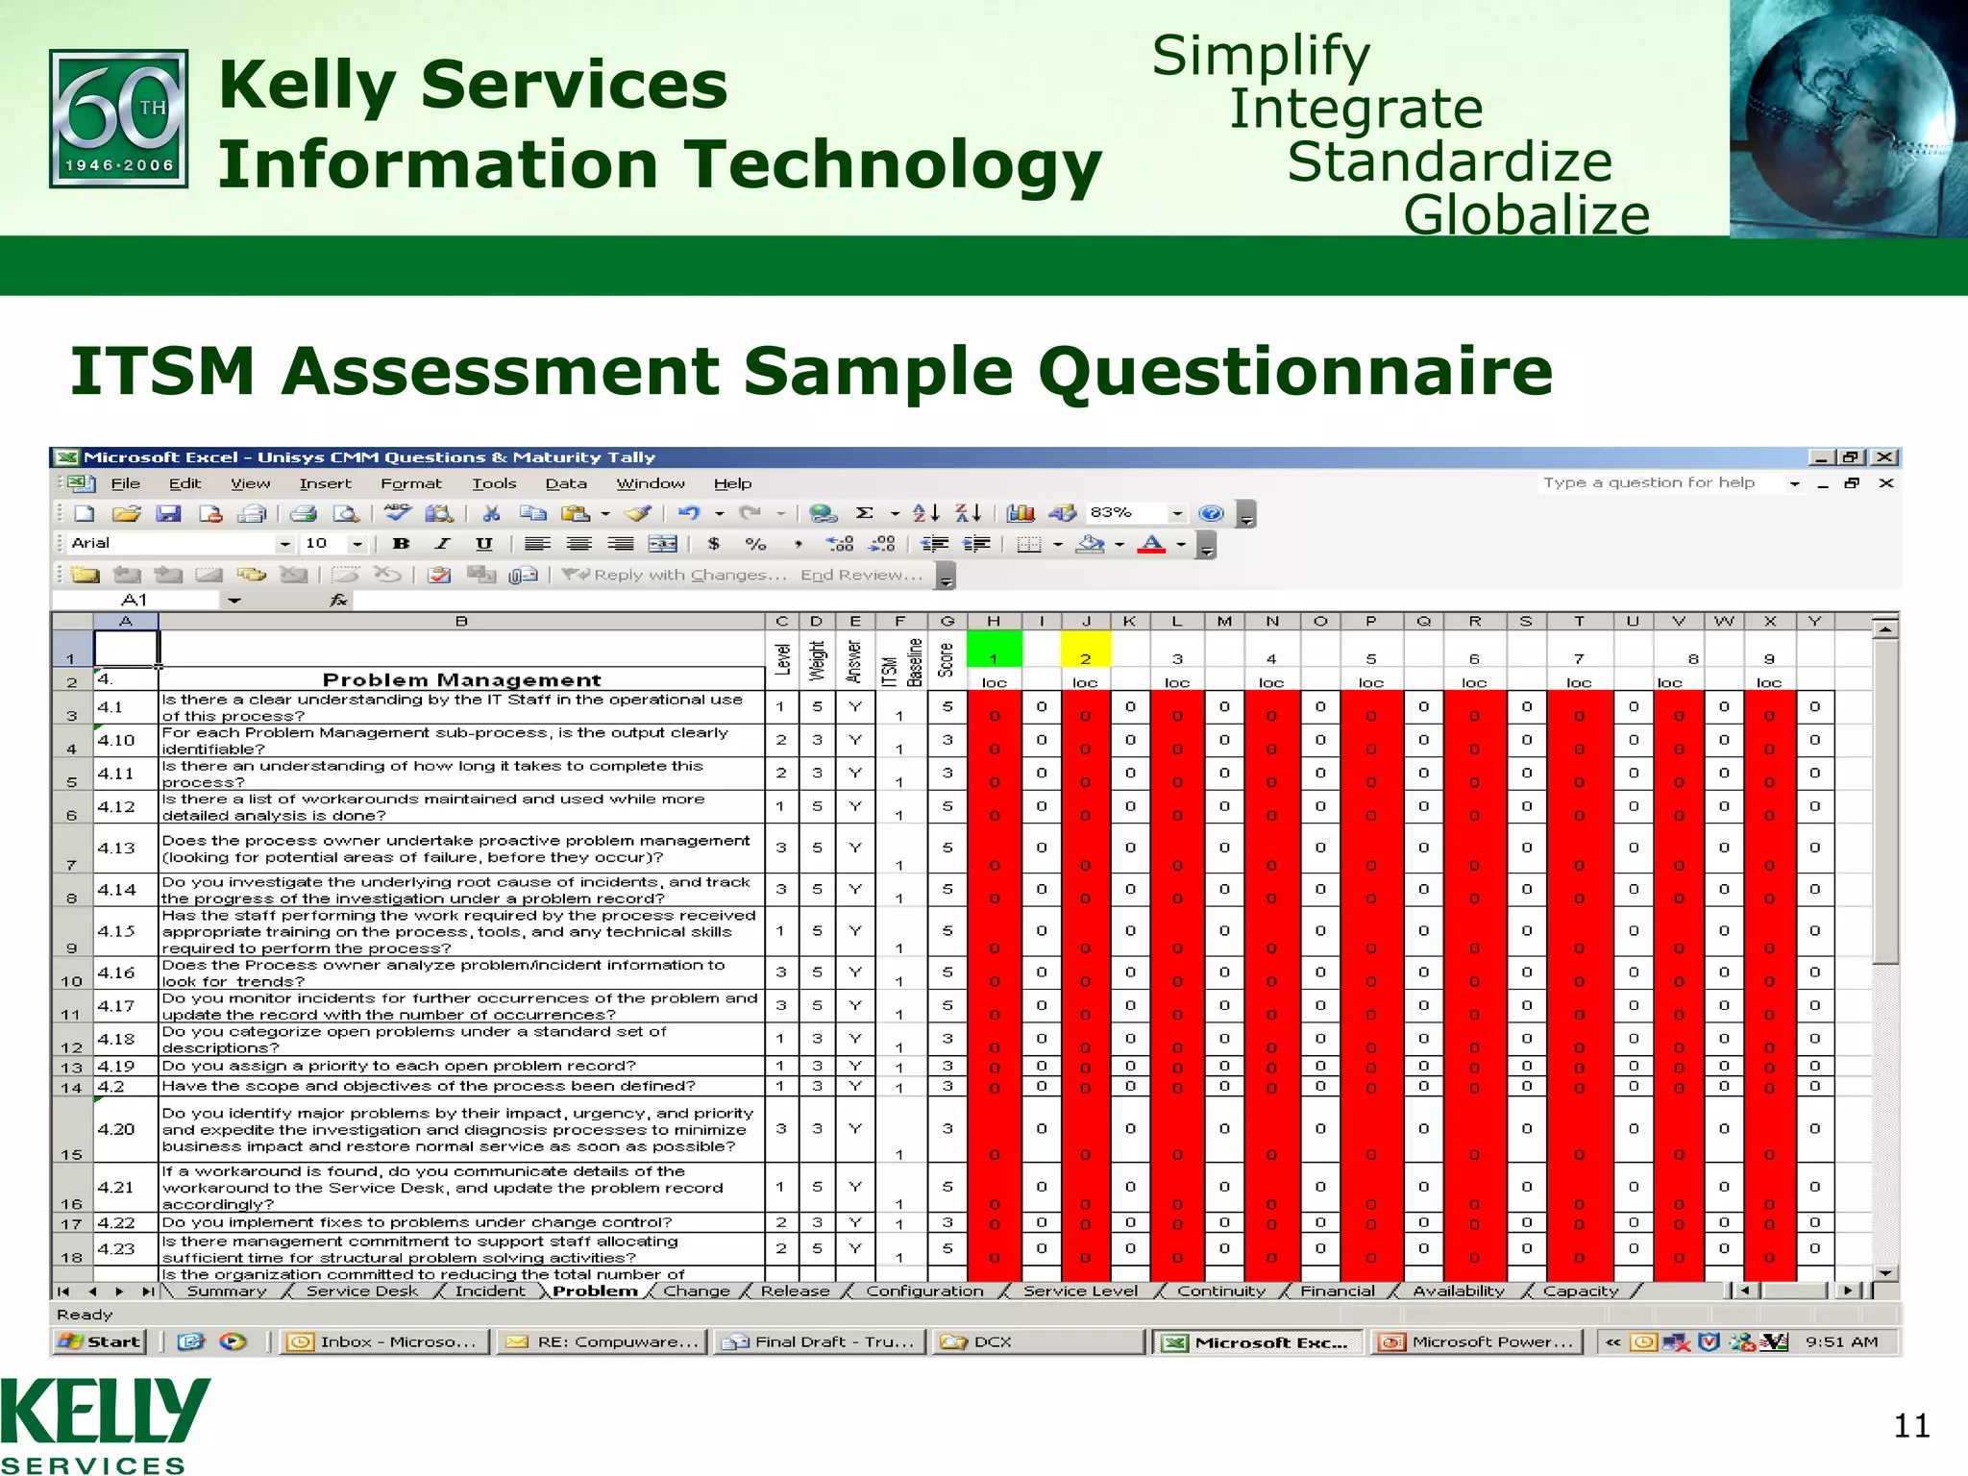The width and height of the screenshot is (1968, 1476).
Task: Click the insert function fx icon
Action: coord(338,601)
